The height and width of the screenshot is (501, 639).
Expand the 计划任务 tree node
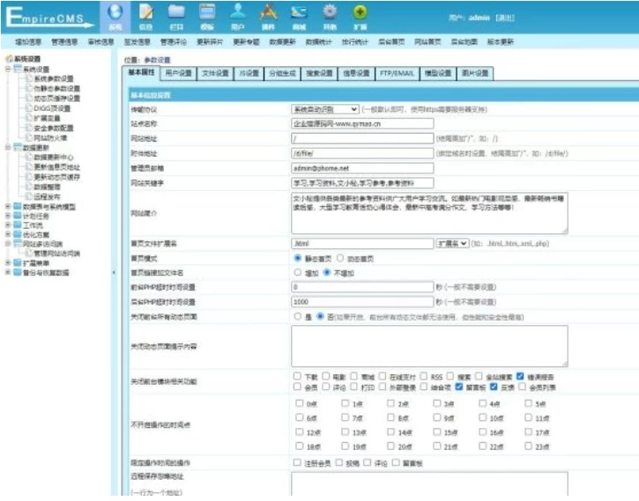pos(8,216)
